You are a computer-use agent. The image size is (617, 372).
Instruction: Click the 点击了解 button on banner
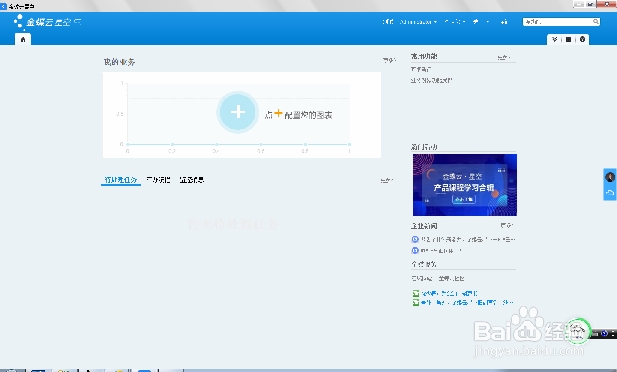coord(464,199)
